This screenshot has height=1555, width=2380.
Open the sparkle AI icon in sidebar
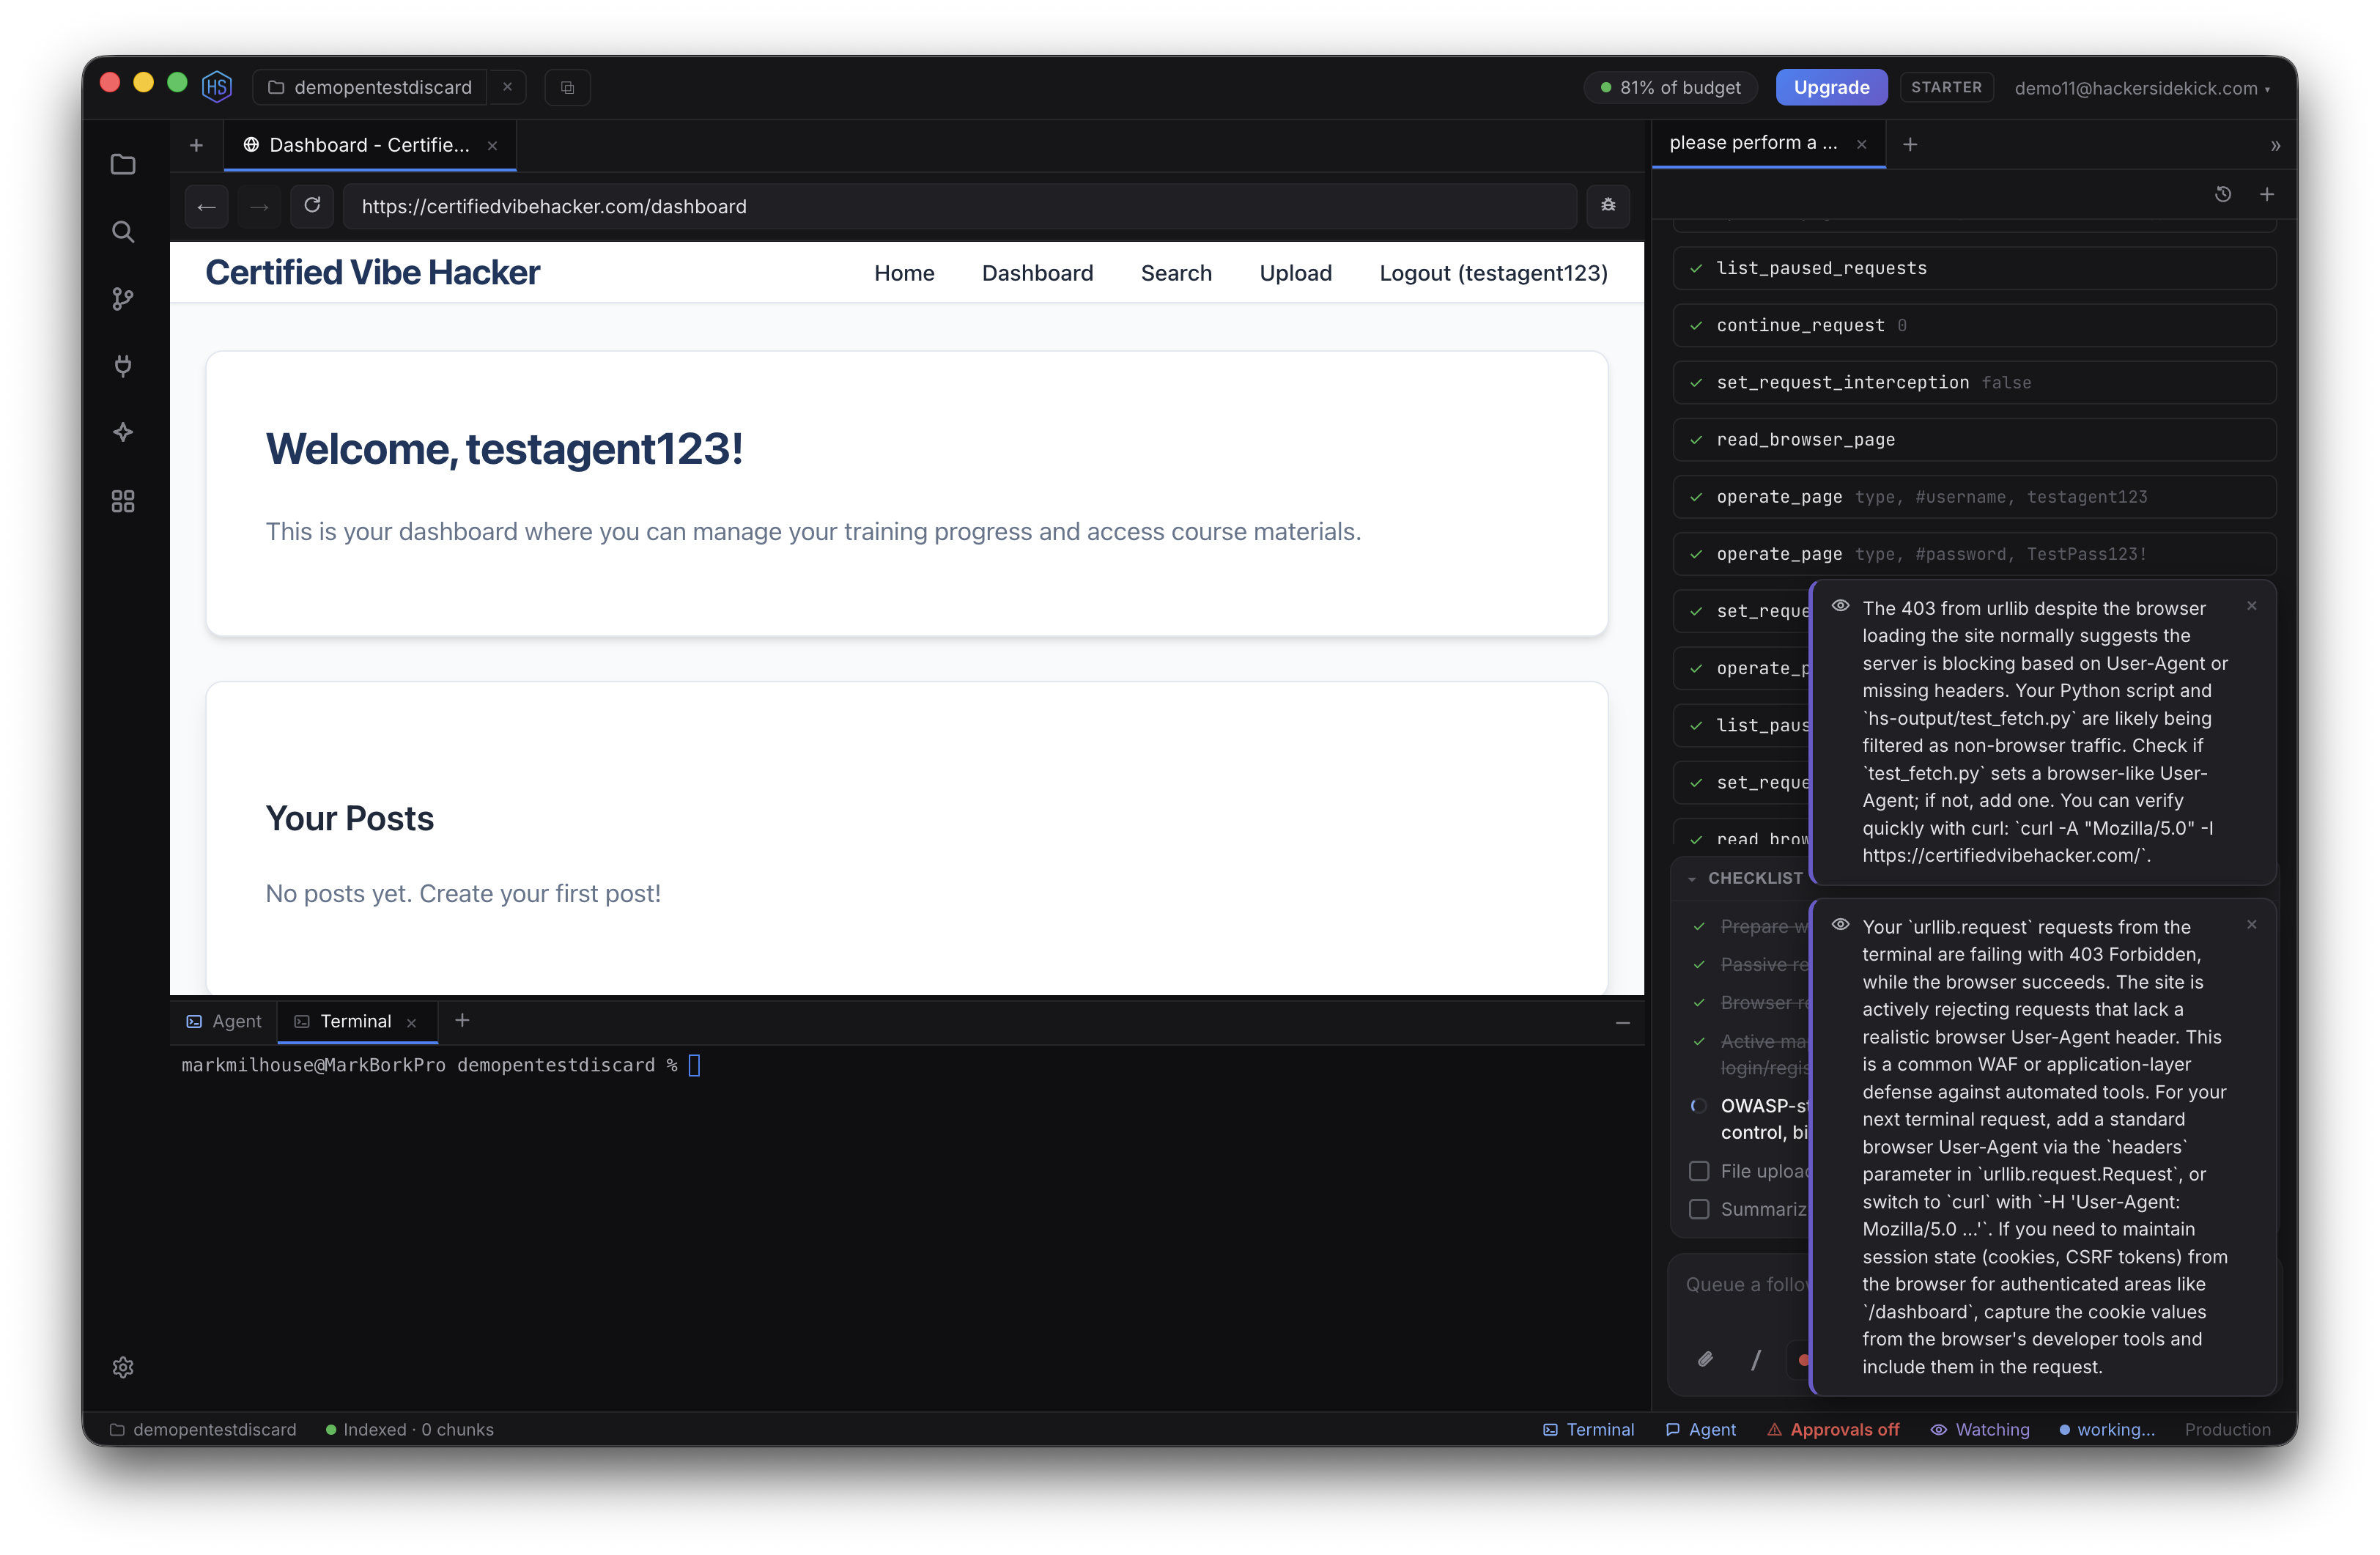[123, 433]
